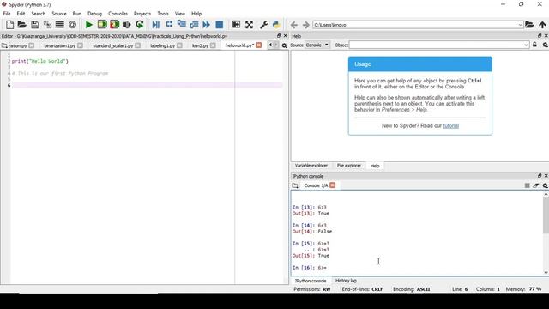This screenshot has width=549, height=309.
Task: Open the Debug menu
Action: pyautogui.click(x=94, y=14)
